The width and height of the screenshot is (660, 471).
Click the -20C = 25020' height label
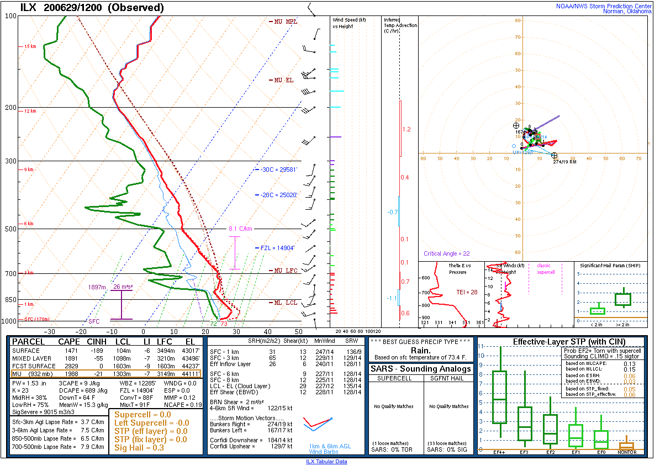pyautogui.click(x=279, y=195)
